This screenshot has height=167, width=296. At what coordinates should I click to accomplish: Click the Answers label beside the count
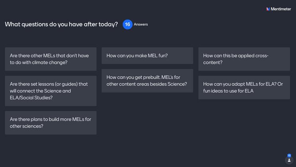point(141,24)
